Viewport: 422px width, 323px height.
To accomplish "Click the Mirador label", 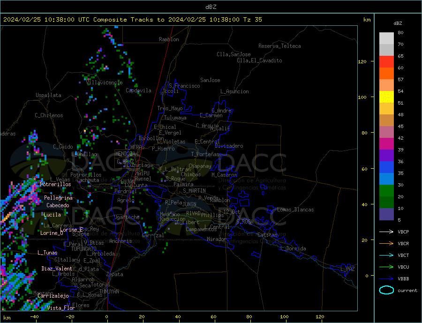I will pyautogui.click(x=217, y=239).
